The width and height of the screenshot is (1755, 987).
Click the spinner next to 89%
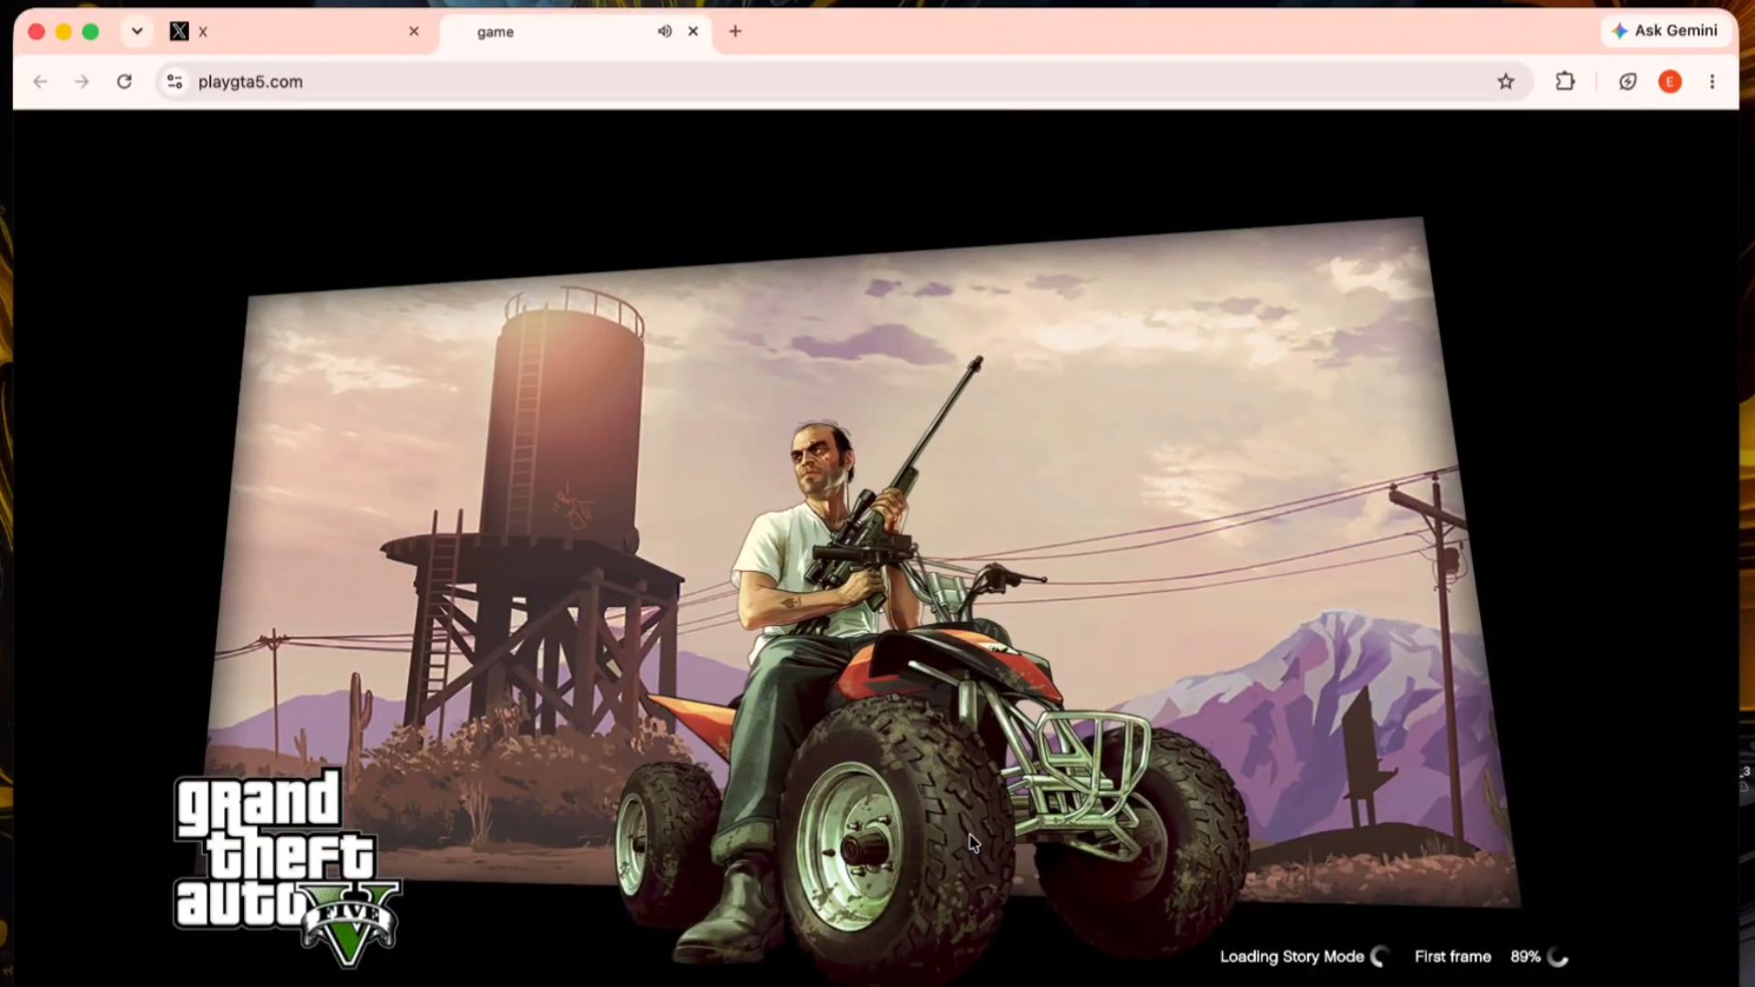(1558, 958)
